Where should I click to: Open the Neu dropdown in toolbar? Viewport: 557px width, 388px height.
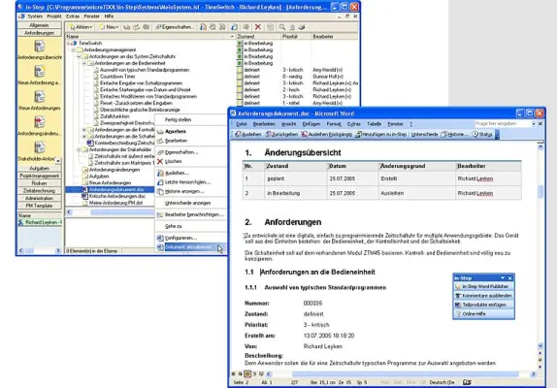pos(109,27)
